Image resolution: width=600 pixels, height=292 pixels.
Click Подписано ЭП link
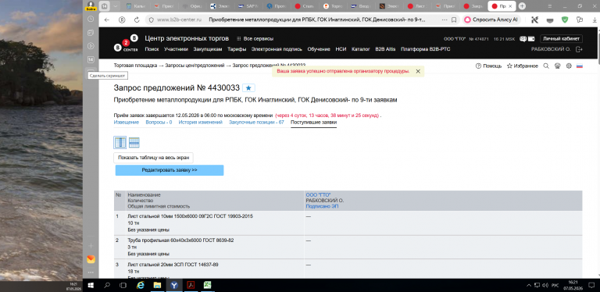click(x=322, y=206)
